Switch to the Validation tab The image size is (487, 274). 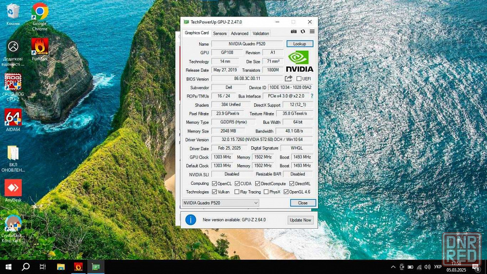click(x=261, y=33)
